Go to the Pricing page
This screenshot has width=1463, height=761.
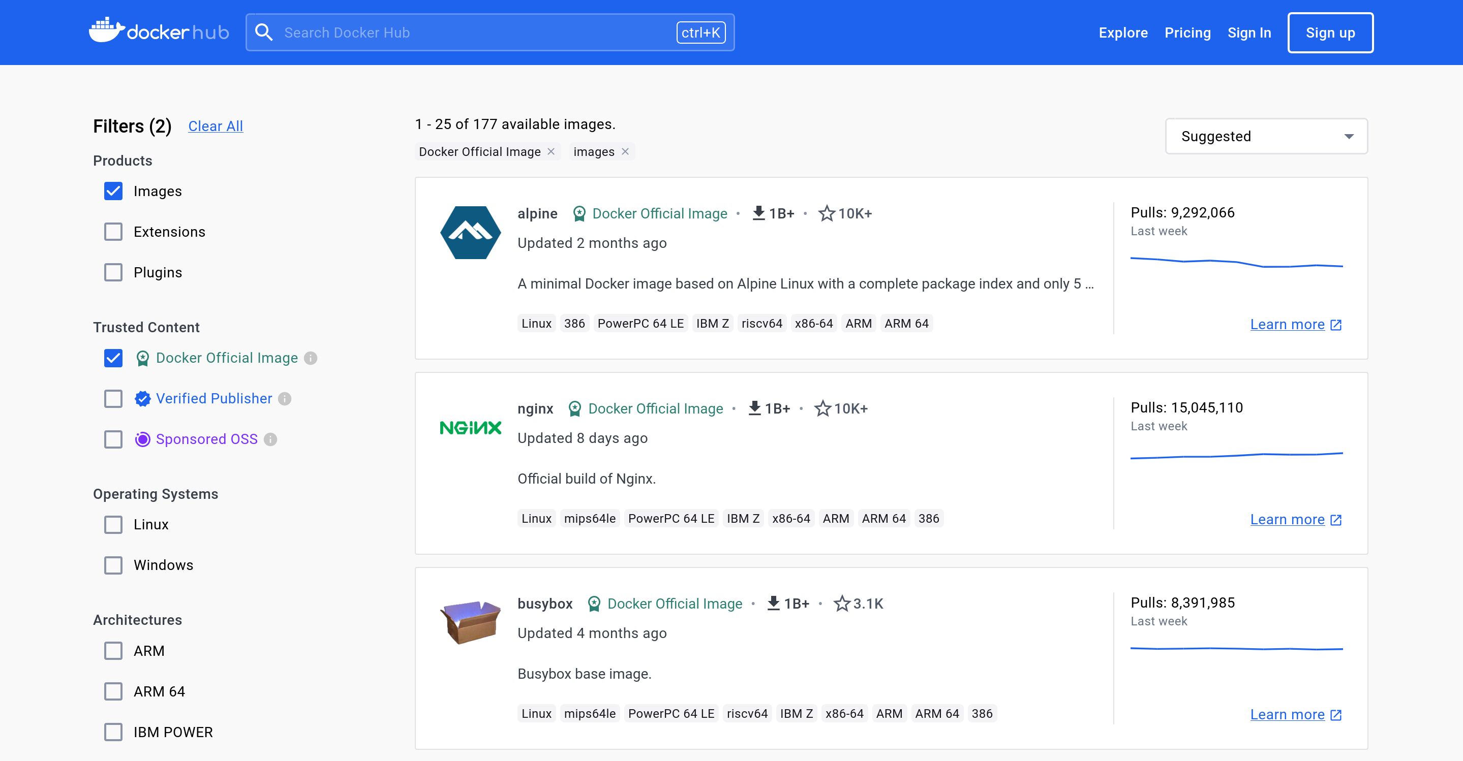pyautogui.click(x=1187, y=33)
